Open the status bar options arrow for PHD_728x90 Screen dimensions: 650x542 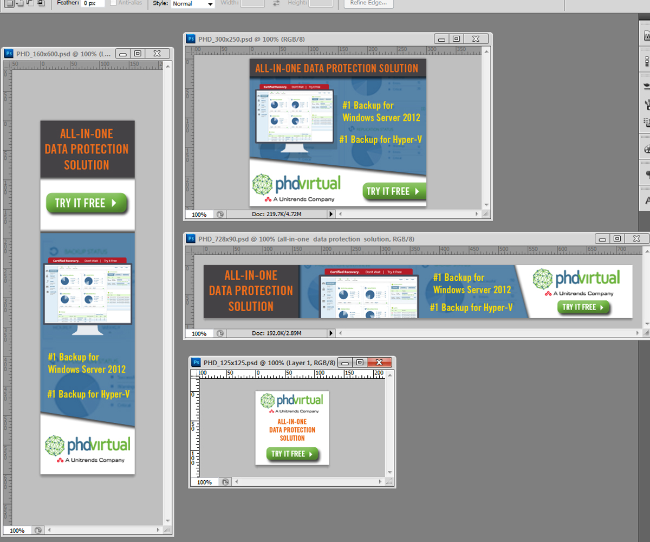point(330,333)
